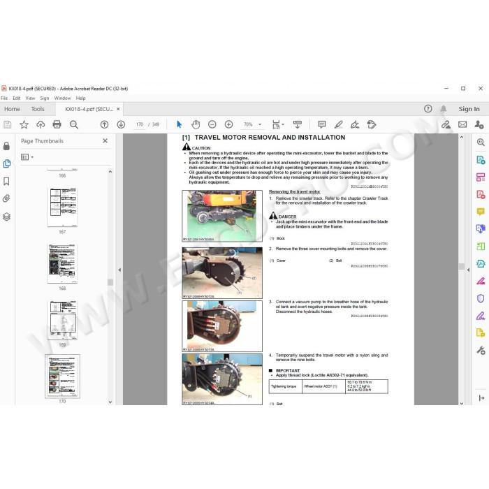Open the Edit menu
Screen dimensions: 489x489
(x=17, y=98)
